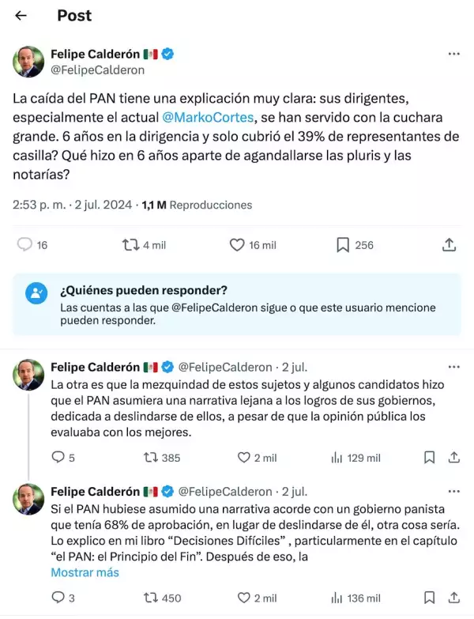This screenshot has height=619, width=474.
Task: Bookmark the main post showing 256
Action: [342, 245]
